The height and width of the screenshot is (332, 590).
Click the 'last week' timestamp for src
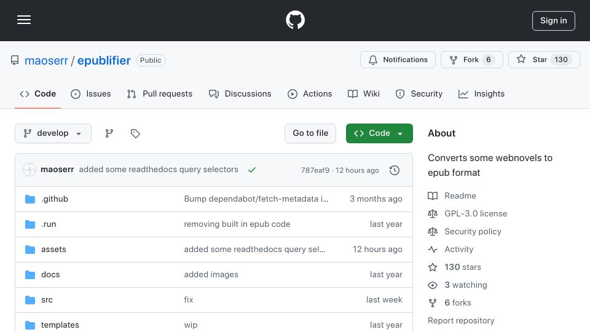coord(384,299)
